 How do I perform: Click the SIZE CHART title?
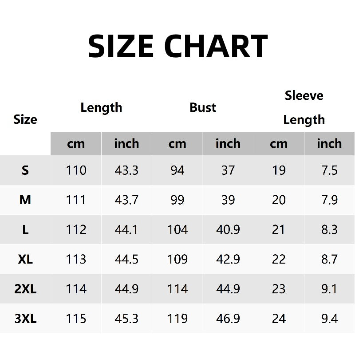tap(177, 46)
